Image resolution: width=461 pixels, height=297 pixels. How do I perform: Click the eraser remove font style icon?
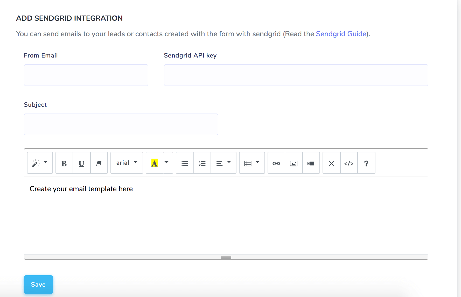click(x=99, y=163)
